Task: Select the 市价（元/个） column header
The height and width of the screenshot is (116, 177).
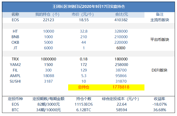Action: tap(83, 14)
